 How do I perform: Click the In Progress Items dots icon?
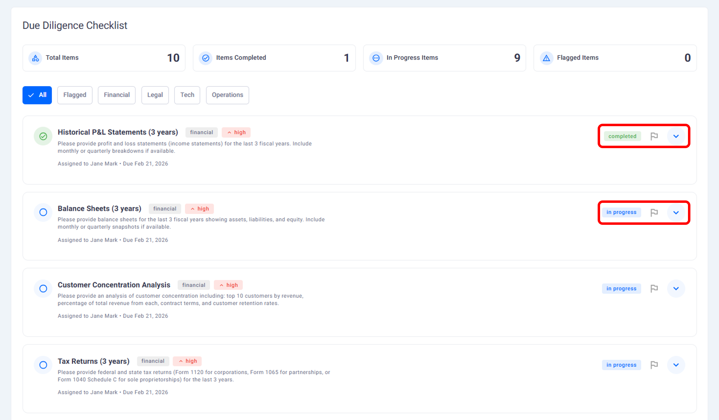point(376,58)
